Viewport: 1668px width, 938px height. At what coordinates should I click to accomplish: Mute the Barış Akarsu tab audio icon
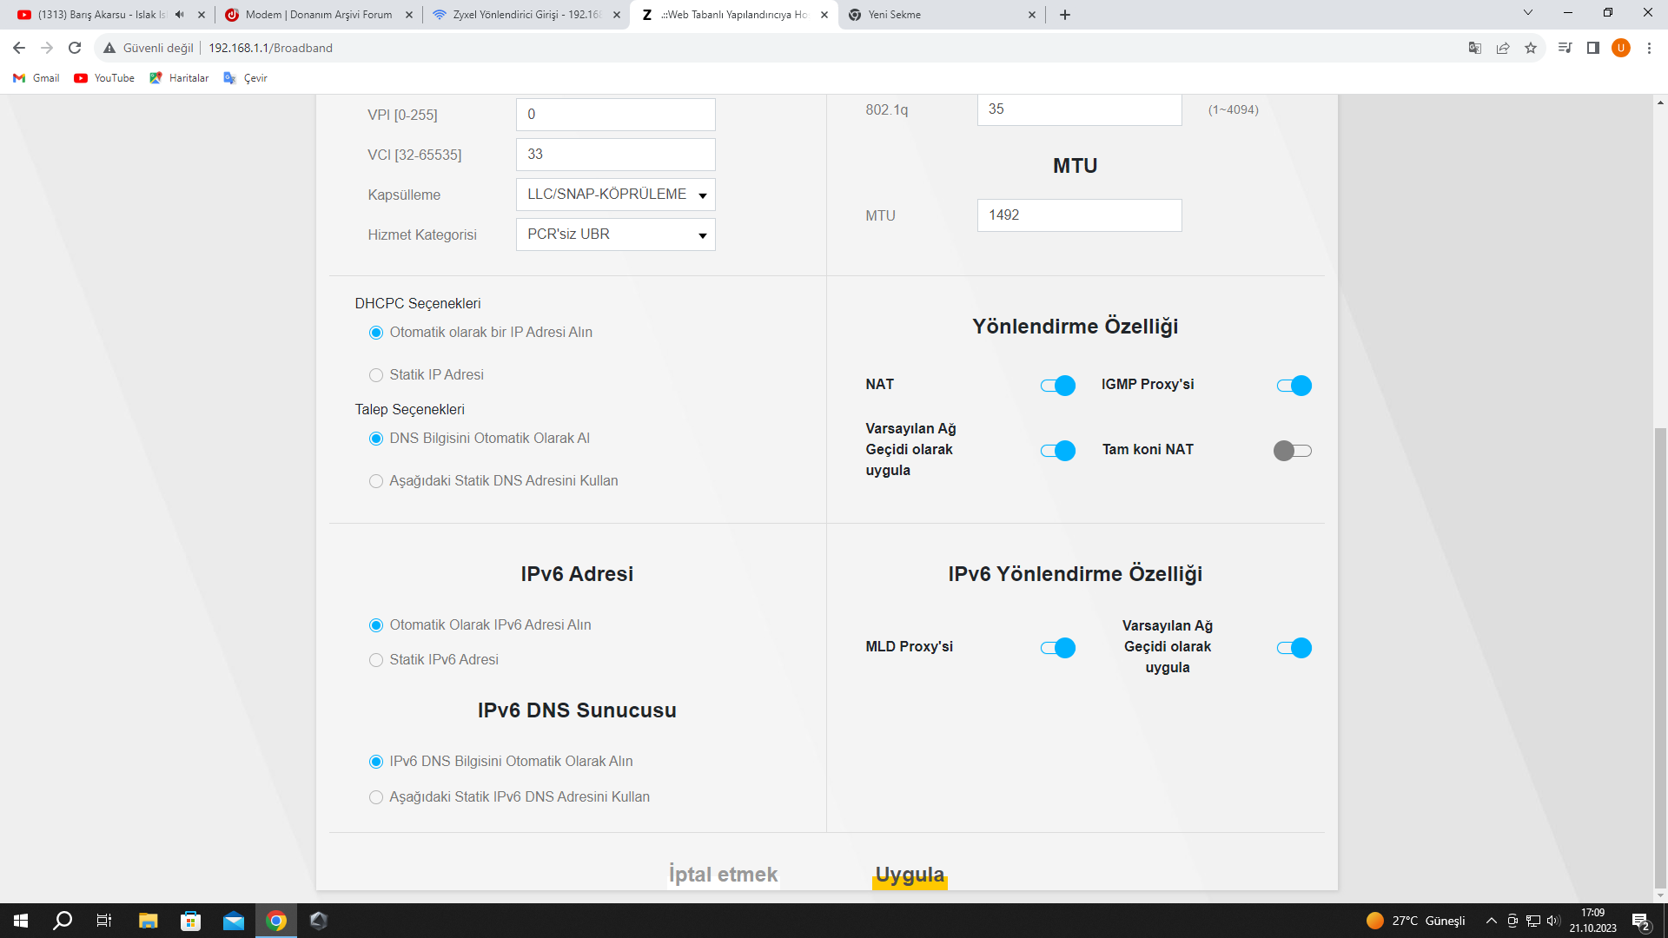pyautogui.click(x=179, y=15)
